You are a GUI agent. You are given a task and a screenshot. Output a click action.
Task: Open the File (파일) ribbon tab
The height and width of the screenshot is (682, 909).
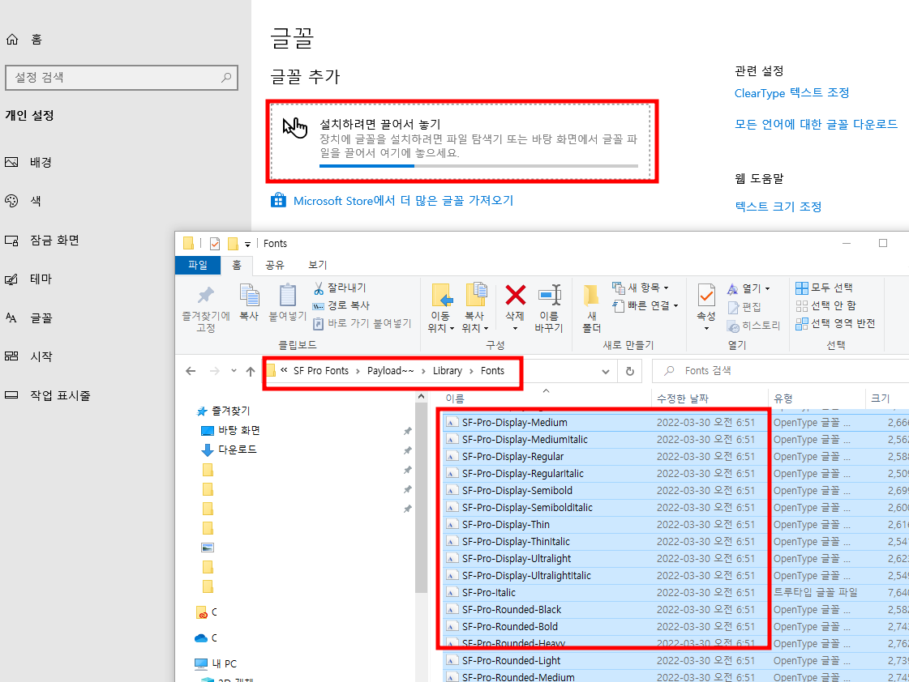pos(198,265)
